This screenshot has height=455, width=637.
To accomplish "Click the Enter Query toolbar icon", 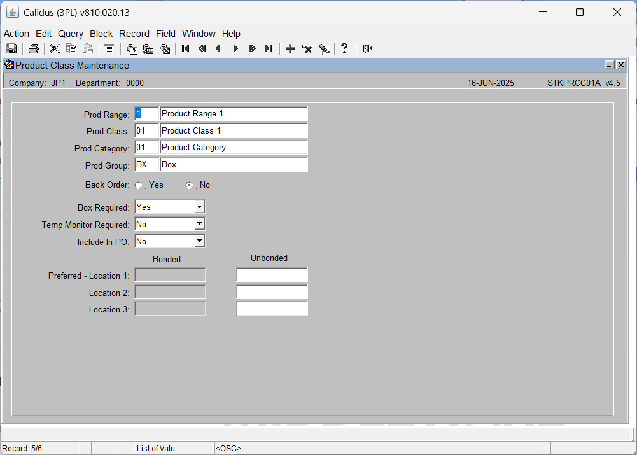I will coord(132,49).
